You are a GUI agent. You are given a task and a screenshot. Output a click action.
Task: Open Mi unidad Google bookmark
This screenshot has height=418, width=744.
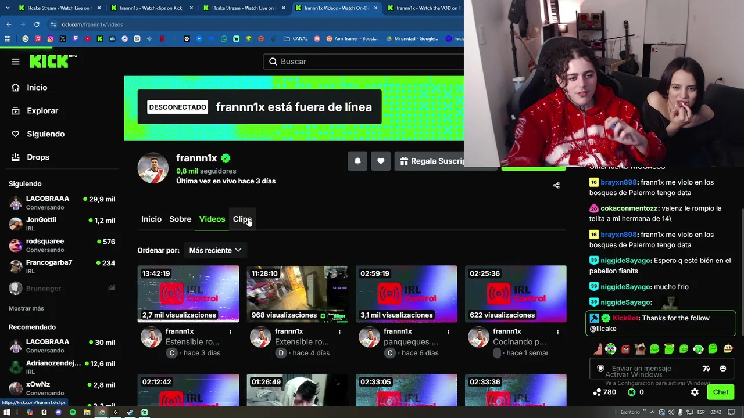[412, 39]
